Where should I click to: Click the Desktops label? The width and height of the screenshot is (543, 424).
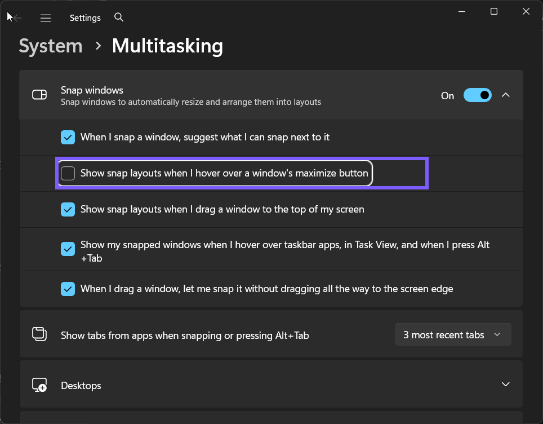pos(81,386)
